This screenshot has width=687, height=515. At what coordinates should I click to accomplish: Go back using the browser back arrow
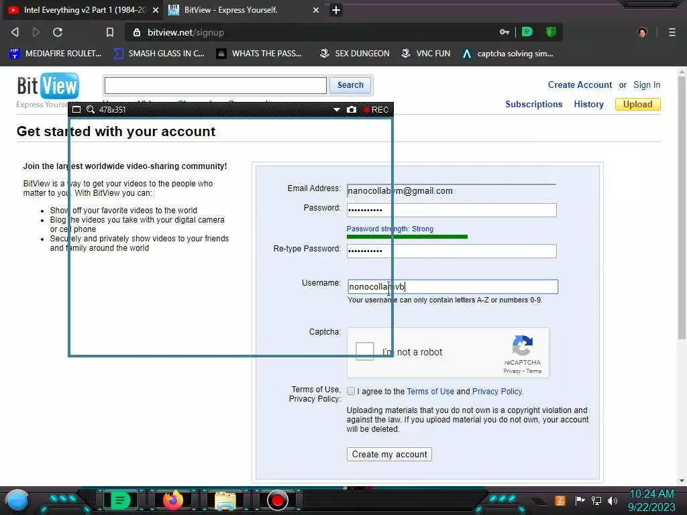tap(15, 32)
